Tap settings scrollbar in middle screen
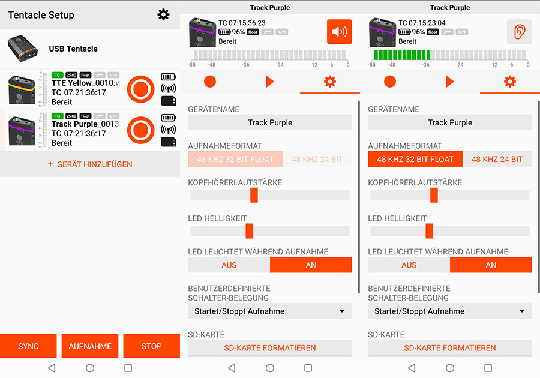 tap(359, 197)
